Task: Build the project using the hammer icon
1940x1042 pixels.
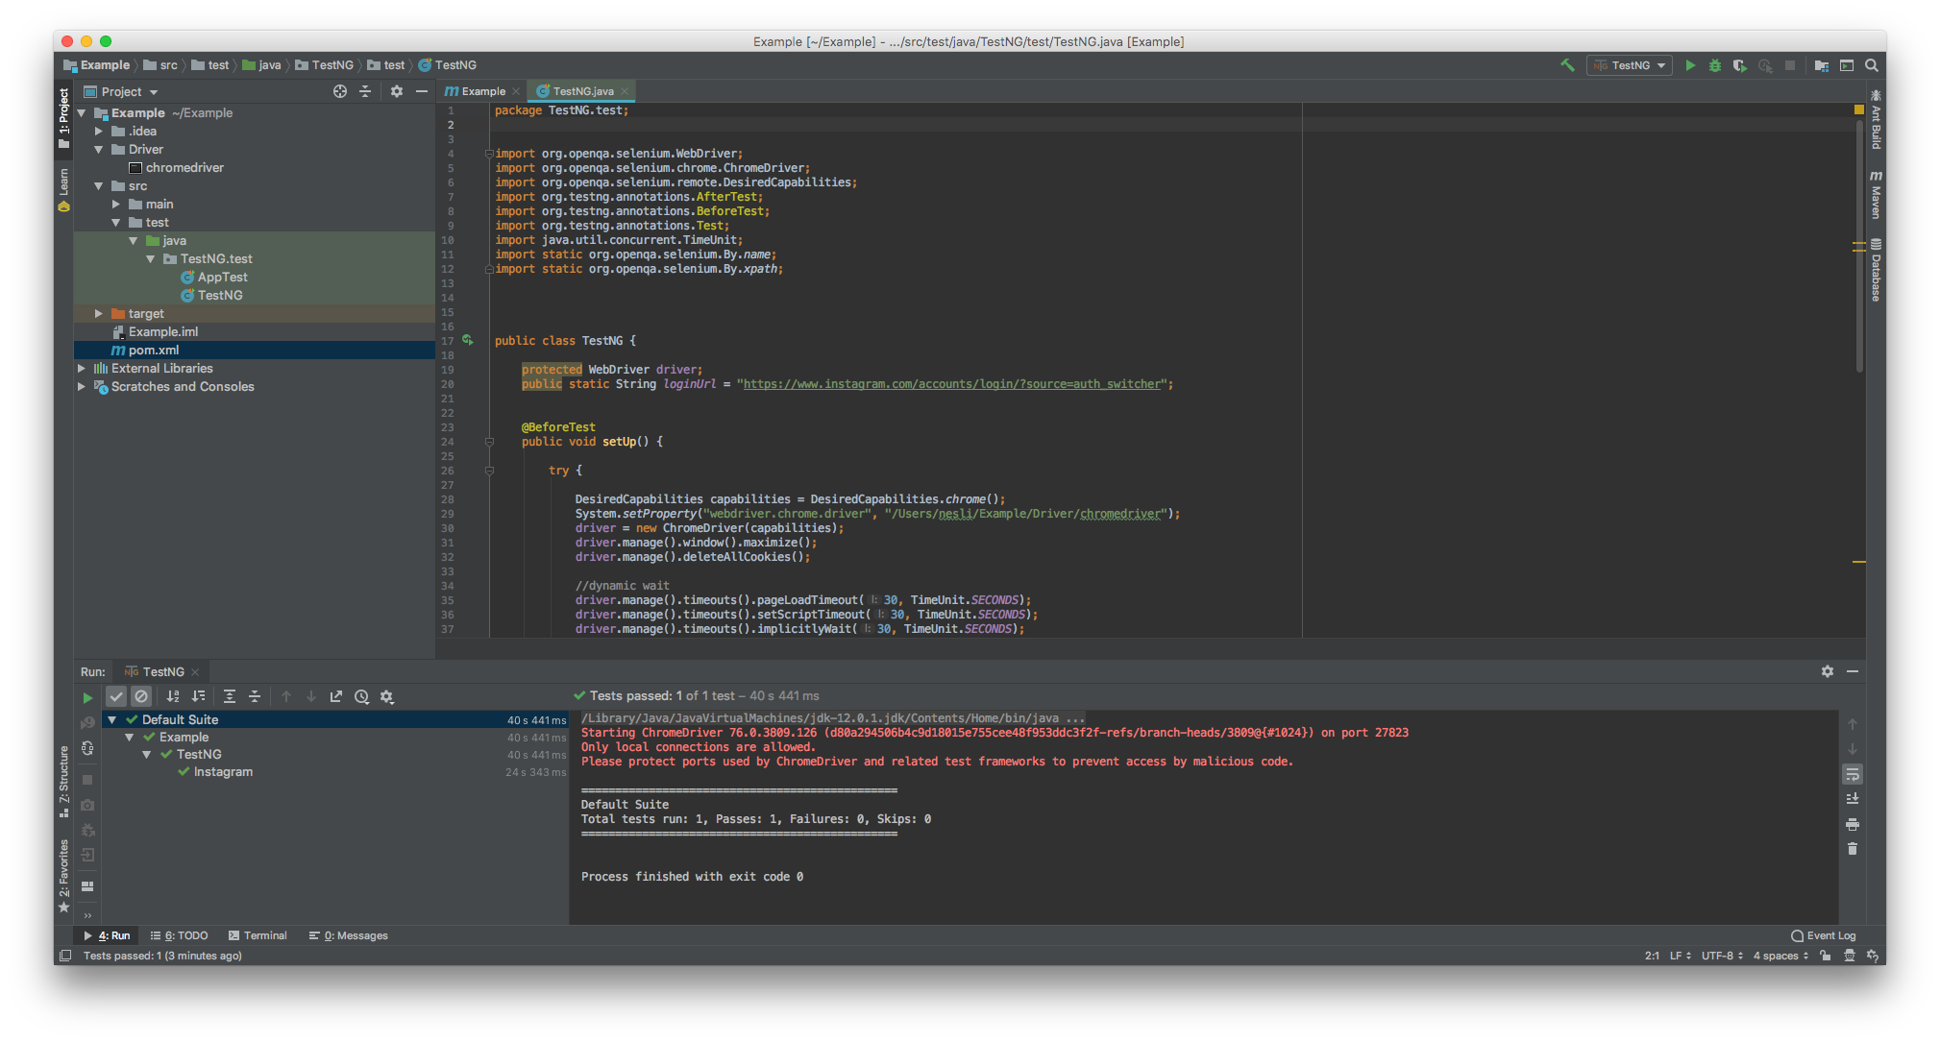Action: (x=1567, y=64)
